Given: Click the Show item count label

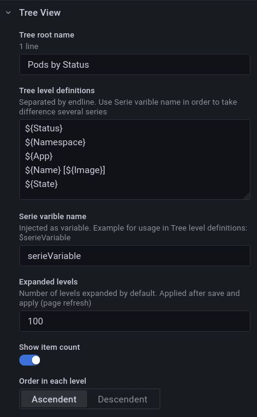Looking at the screenshot, I should (50, 347).
